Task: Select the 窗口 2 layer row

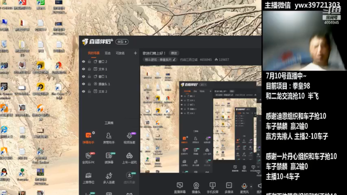Action: [x=110, y=61]
